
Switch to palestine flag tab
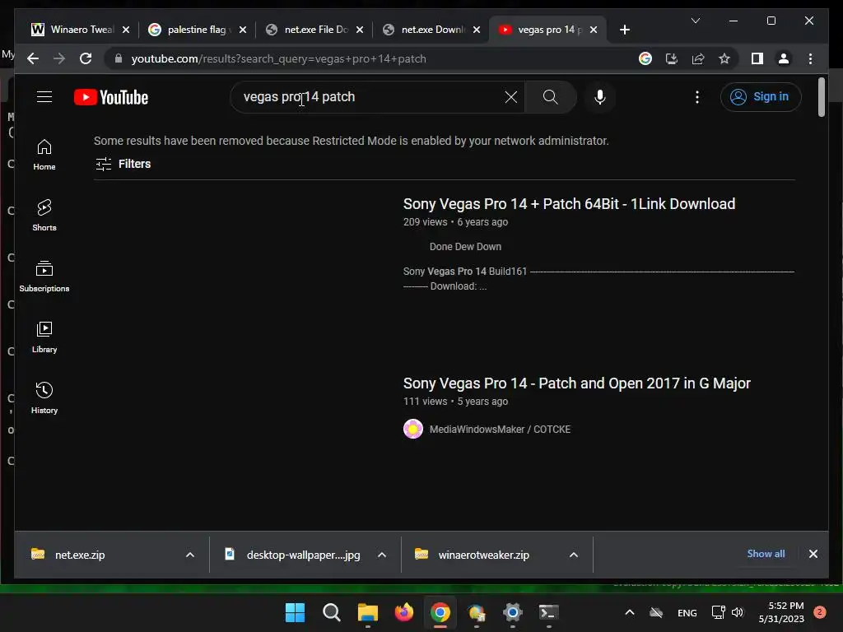pos(196,30)
